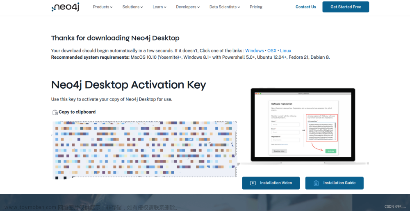Follow the Contact Us link
410x211 pixels.
click(306, 7)
